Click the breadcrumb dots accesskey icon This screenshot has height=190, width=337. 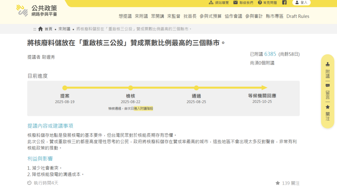pyautogui.click(x=35, y=29)
